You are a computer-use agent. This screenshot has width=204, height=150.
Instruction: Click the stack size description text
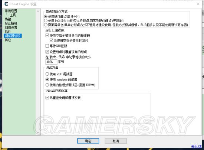(68, 57)
